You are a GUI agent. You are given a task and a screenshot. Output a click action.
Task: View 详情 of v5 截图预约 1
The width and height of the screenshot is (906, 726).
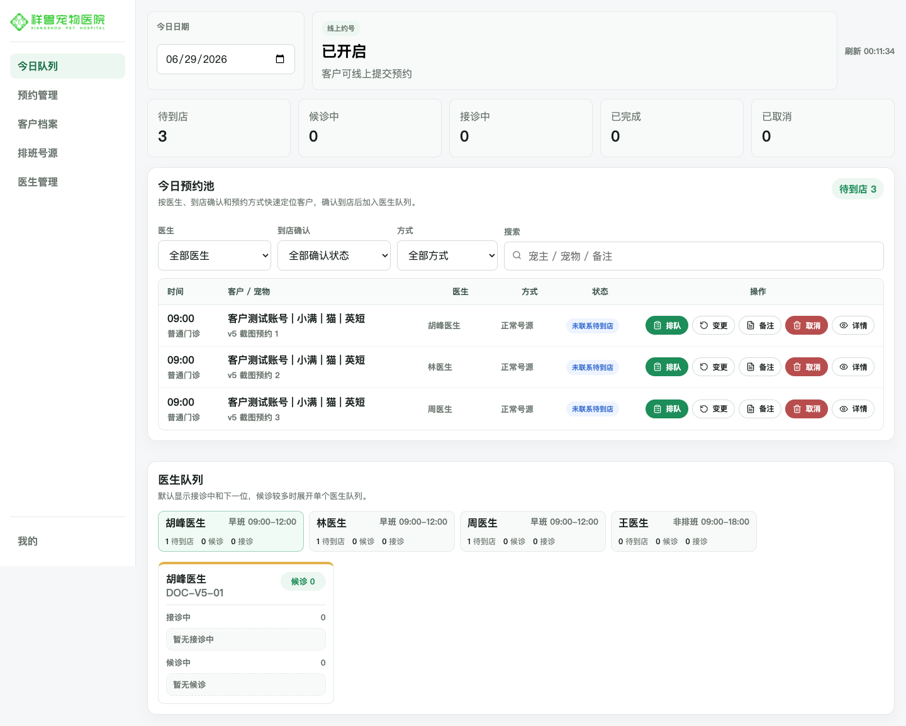853,325
